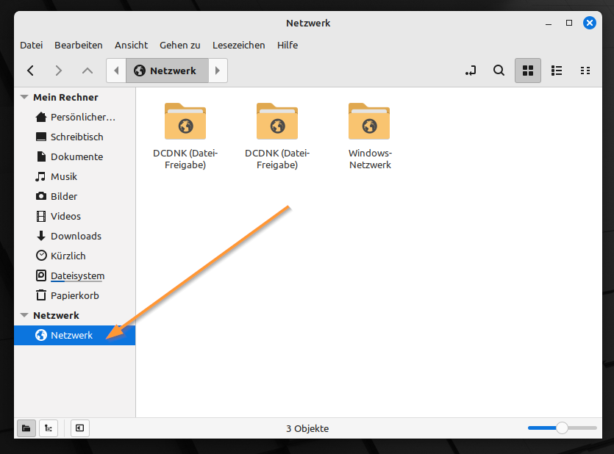
Task: Click the path bar right scroll arrow
Action: coord(218,71)
